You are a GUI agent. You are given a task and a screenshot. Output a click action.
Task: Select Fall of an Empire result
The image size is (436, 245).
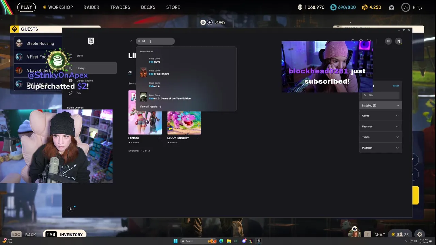186,72
